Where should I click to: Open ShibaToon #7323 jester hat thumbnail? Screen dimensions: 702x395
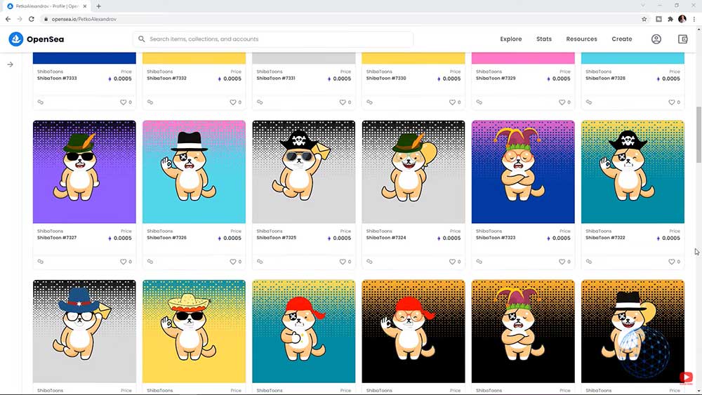coord(523,172)
